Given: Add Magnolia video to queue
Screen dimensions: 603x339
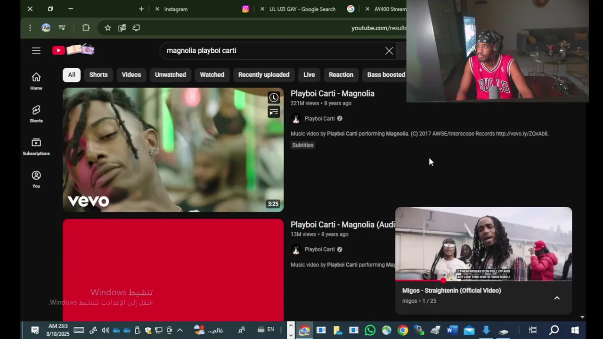Looking at the screenshot, I should (x=274, y=112).
